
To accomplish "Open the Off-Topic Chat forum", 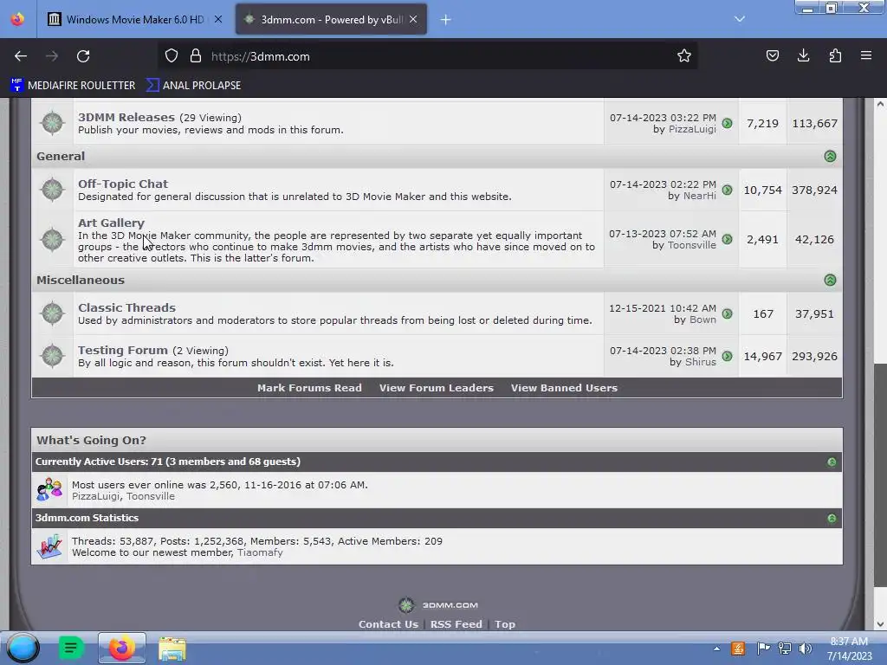I will coord(123,184).
